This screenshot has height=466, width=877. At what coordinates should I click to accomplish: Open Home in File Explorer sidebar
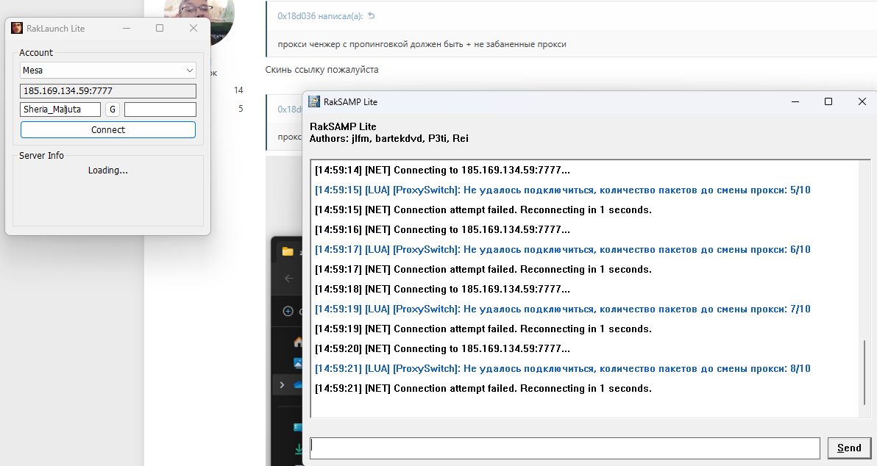pyautogui.click(x=298, y=341)
